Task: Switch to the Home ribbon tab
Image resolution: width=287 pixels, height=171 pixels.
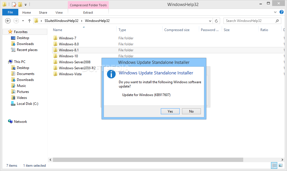Action: (x=27, y=12)
